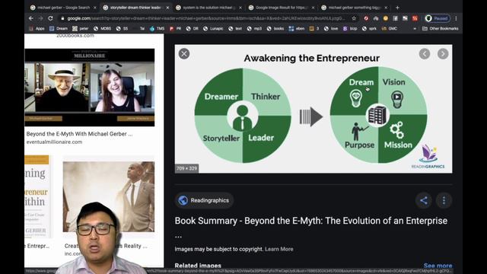
Task: Open the PR bookmark
Action: (x=176, y=29)
